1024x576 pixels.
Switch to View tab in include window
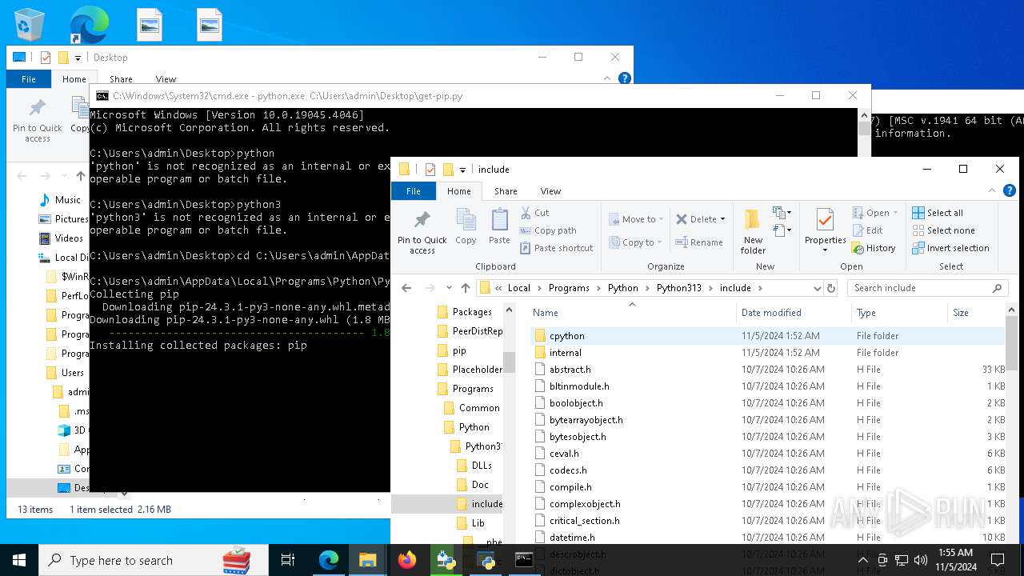click(x=550, y=191)
